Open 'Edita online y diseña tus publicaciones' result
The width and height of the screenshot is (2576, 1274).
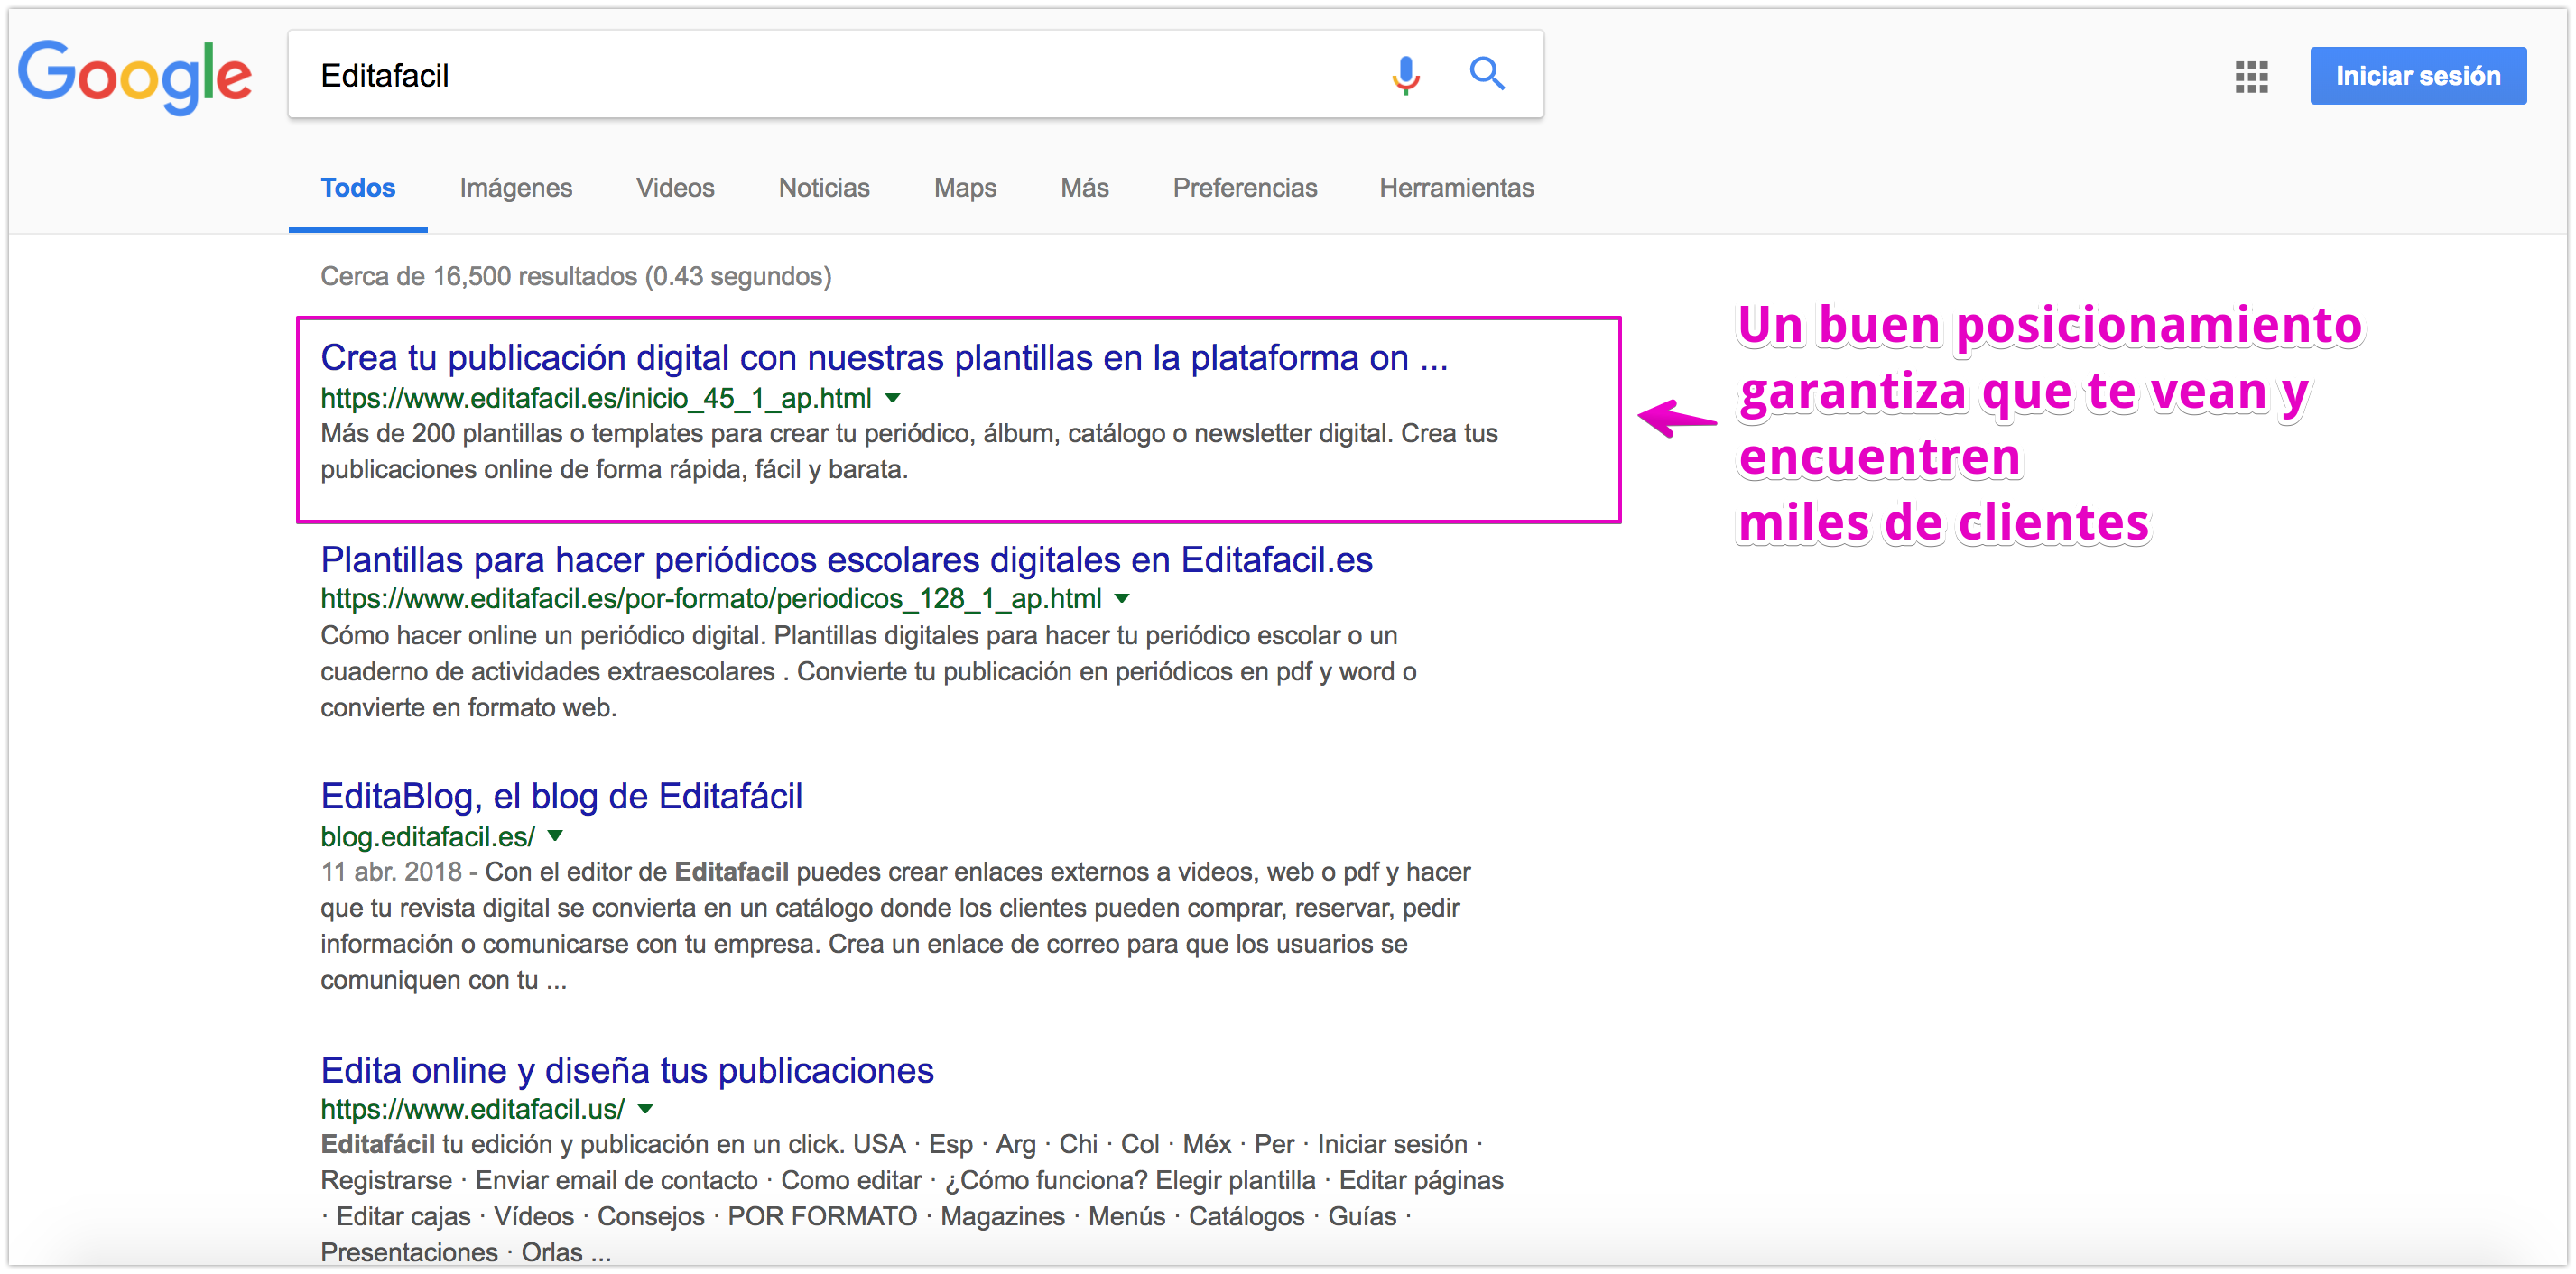pos(627,1070)
